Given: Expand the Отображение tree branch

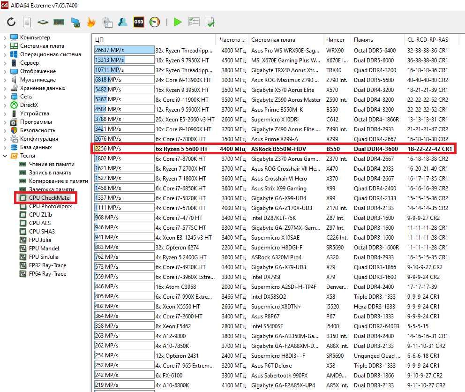Looking at the screenshot, I should click(5, 72).
